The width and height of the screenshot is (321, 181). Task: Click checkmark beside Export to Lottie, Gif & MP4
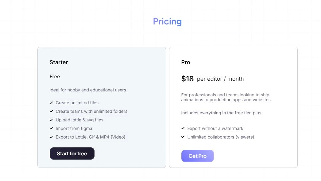tap(51, 137)
